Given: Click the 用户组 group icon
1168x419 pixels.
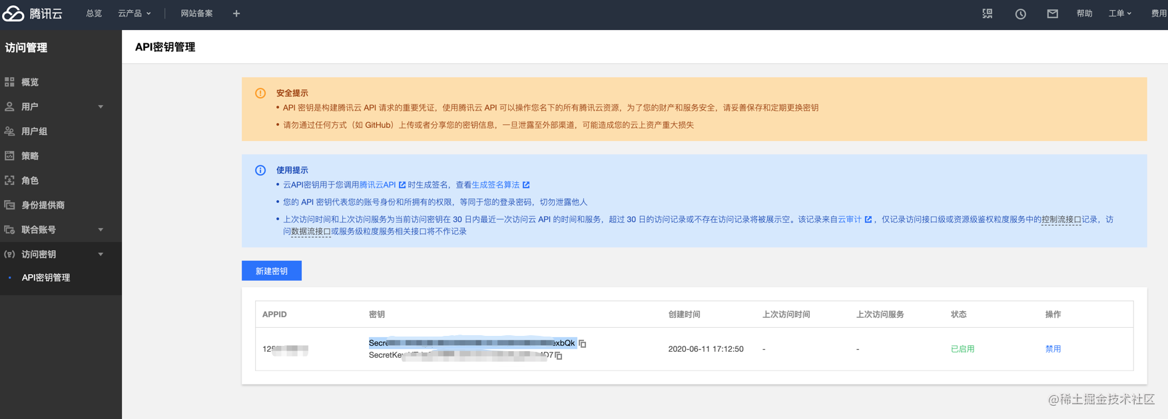Looking at the screenshot, I should [9, 131].
